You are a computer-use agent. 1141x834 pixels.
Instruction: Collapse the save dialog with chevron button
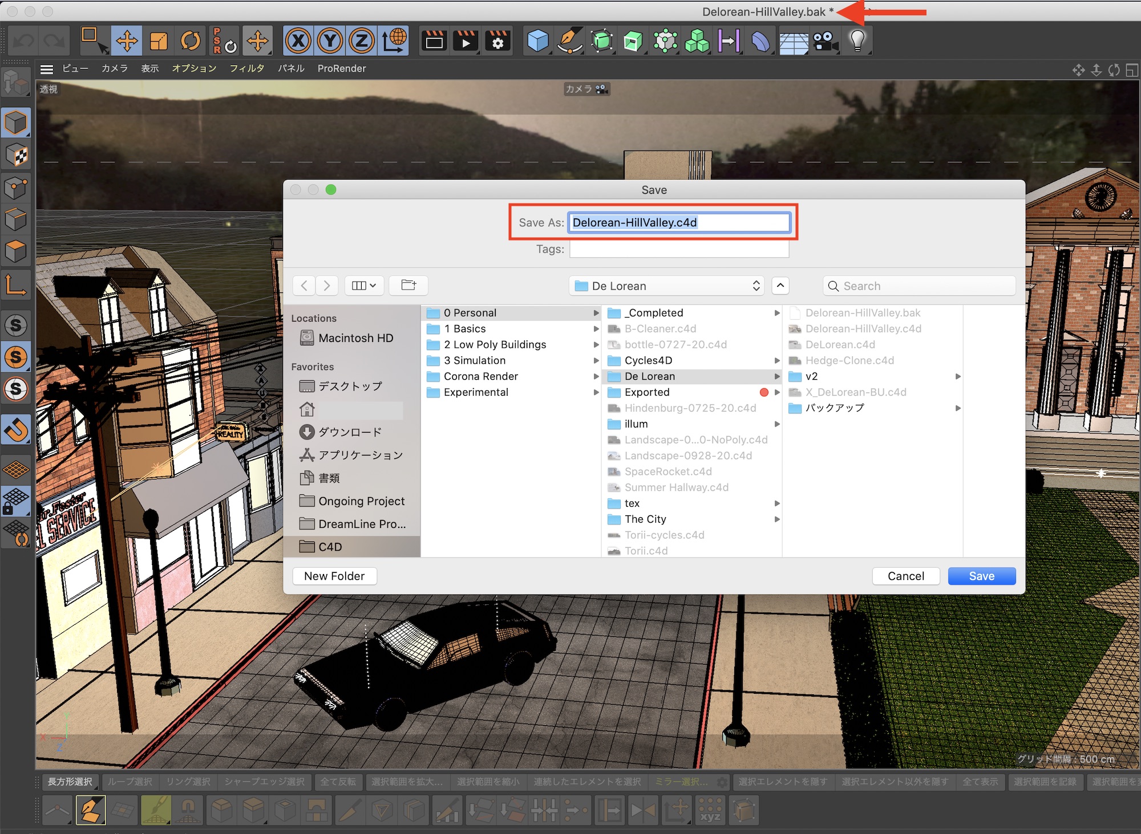(780, 286)
